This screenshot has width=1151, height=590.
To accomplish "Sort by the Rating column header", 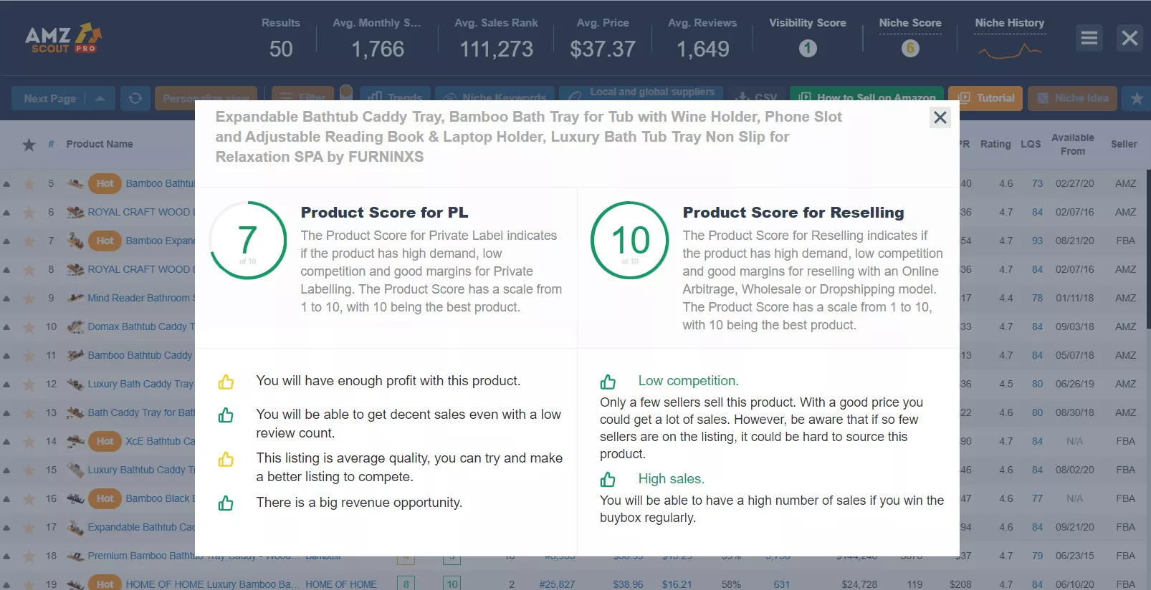I will tap(995, 144).
